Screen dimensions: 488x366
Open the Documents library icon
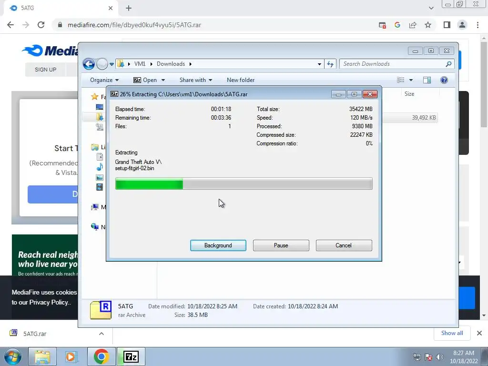coord(100,157)
